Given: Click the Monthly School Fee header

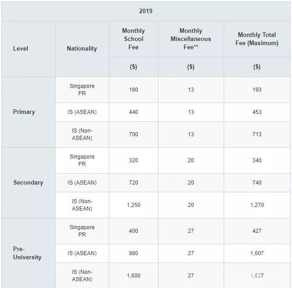Looking at the screenshot, I should click(x=133, y=39).
